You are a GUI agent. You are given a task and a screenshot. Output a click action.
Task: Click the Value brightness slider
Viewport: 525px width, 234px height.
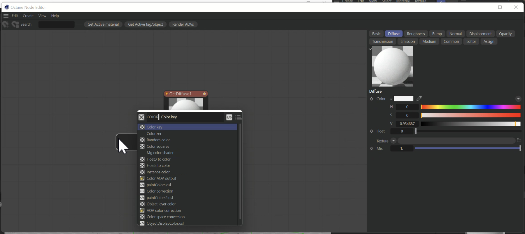[470, 124]
